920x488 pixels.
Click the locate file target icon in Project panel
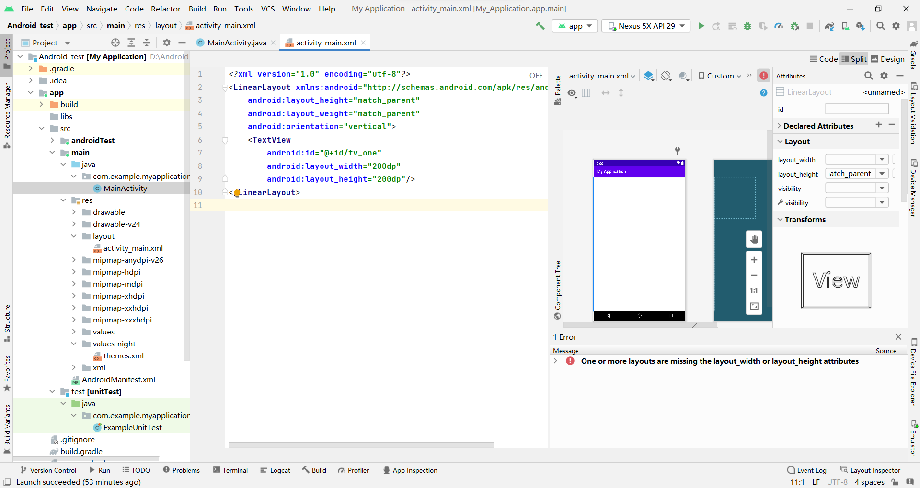(x=115, y=43)
